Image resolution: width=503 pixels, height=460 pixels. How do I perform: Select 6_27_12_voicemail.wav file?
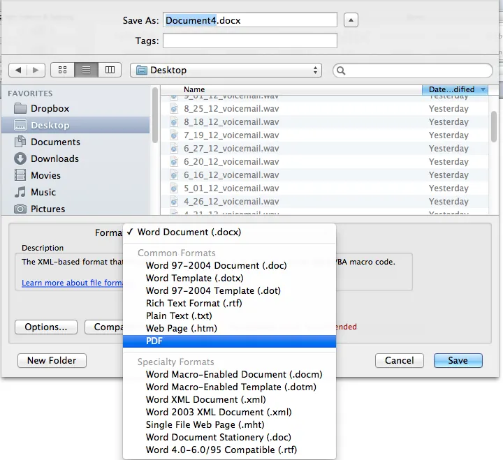click(325, 149)
